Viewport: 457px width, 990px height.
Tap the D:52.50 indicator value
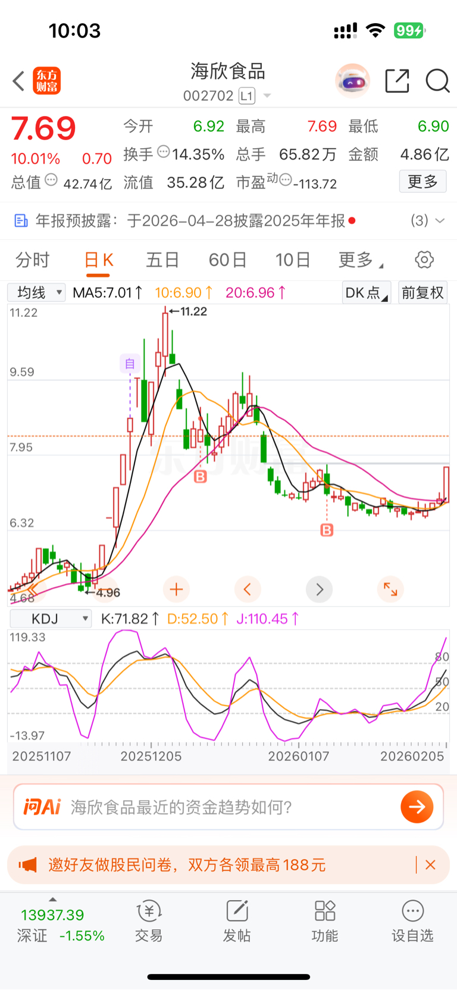[x=198, y=619]
